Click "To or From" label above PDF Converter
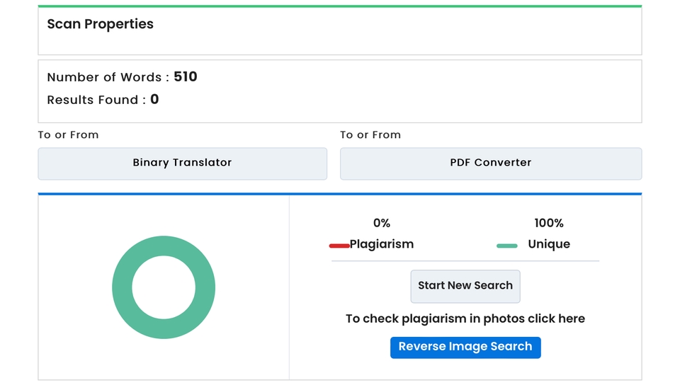 pos(370,134)
